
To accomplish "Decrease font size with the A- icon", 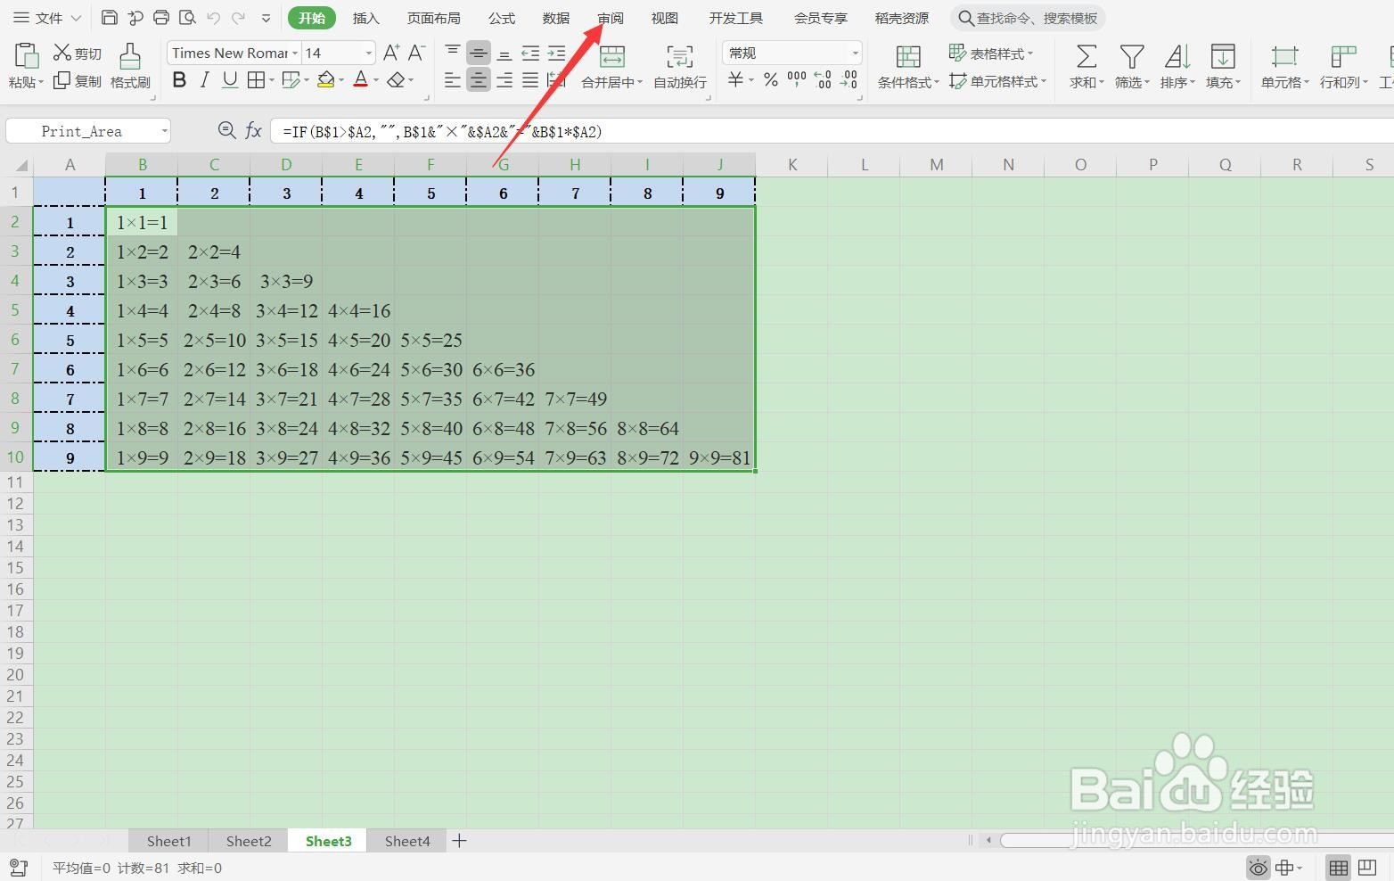I will [x=416, y=53].
